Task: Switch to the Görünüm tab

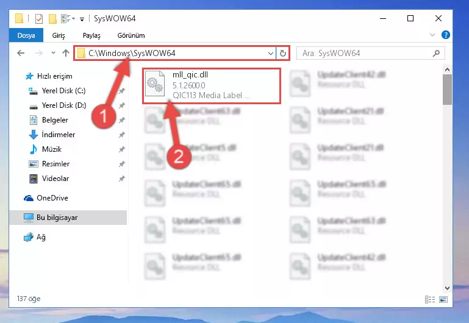Action: (131, 35)
